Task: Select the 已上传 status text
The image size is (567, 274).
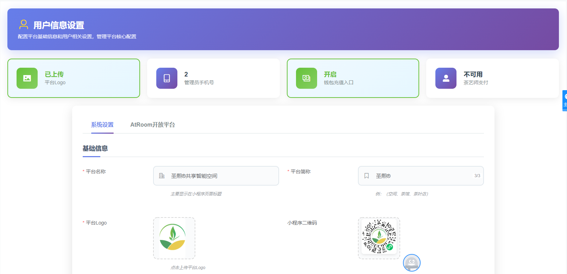Action: pos(54,74)
